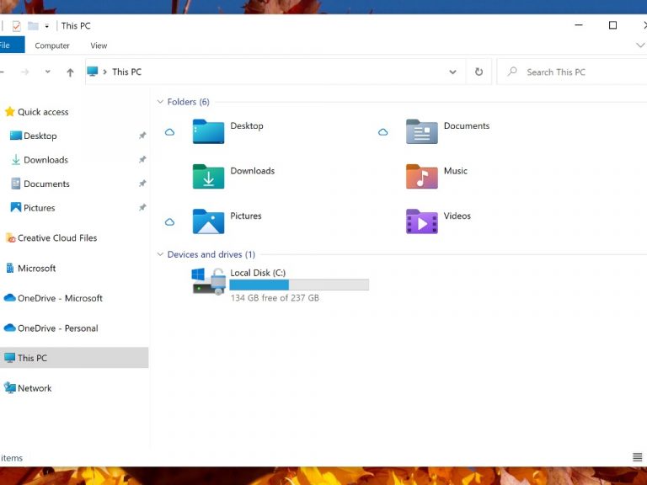
Task: Click the Forward navigation arrow
Action: click(x=25, y=72)
